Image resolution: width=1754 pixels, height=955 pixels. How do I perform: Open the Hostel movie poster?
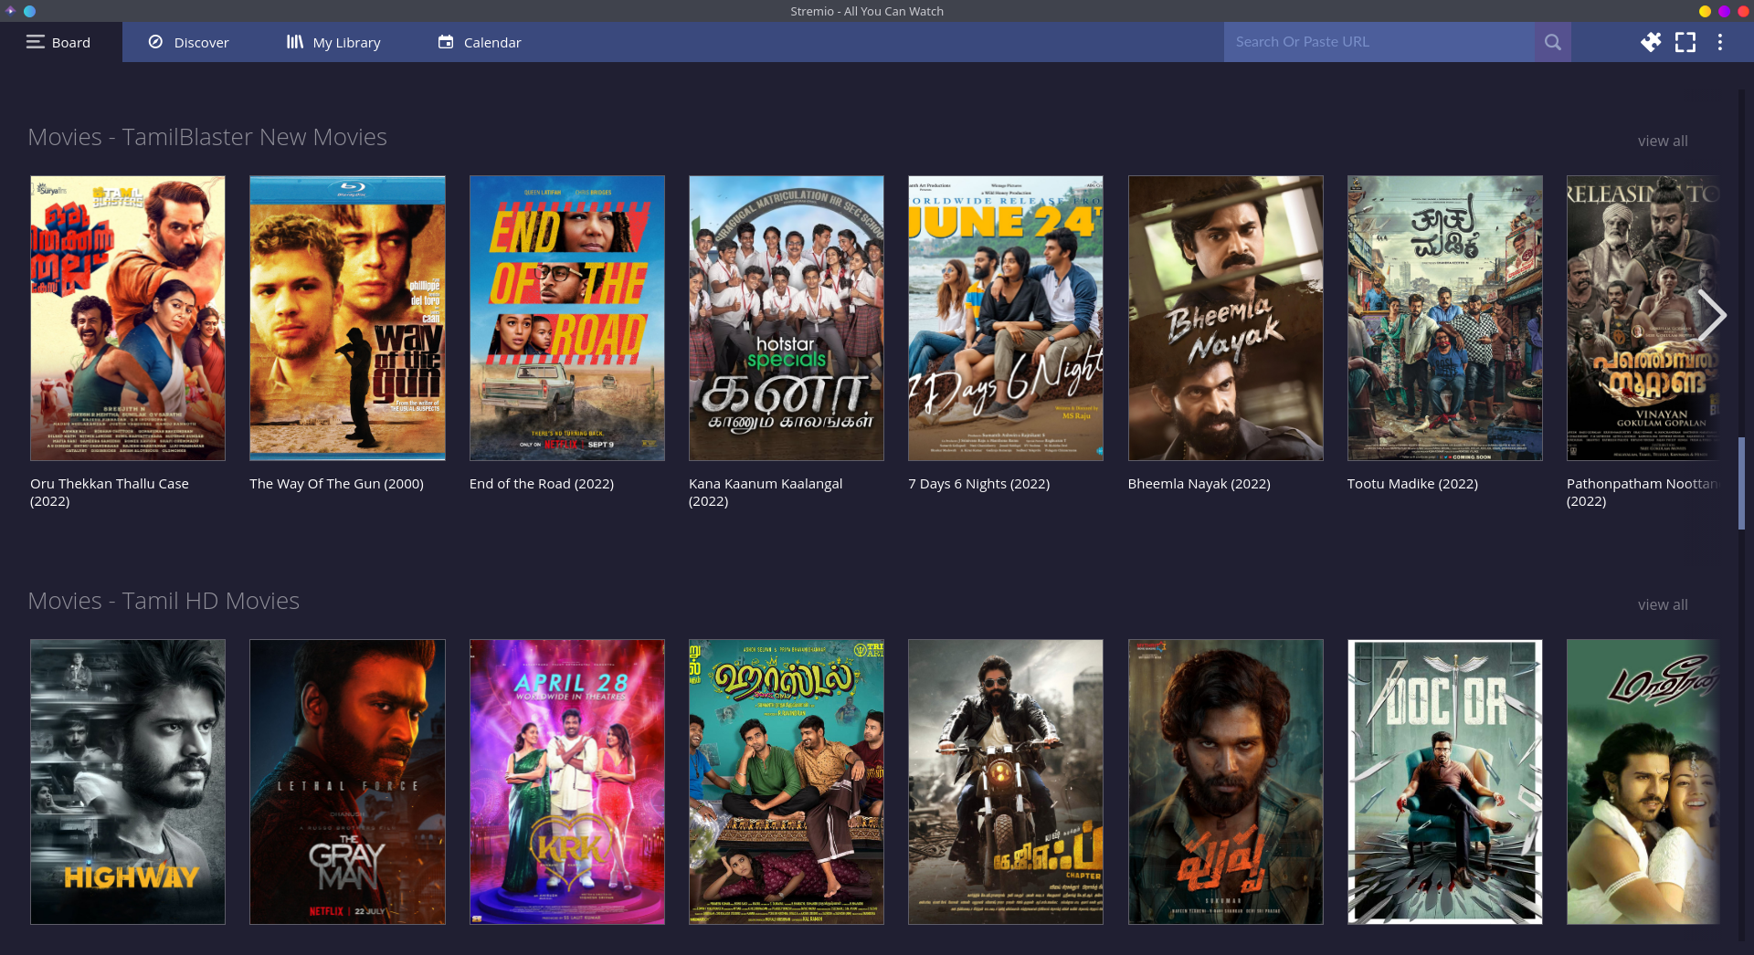pos(787,782)
